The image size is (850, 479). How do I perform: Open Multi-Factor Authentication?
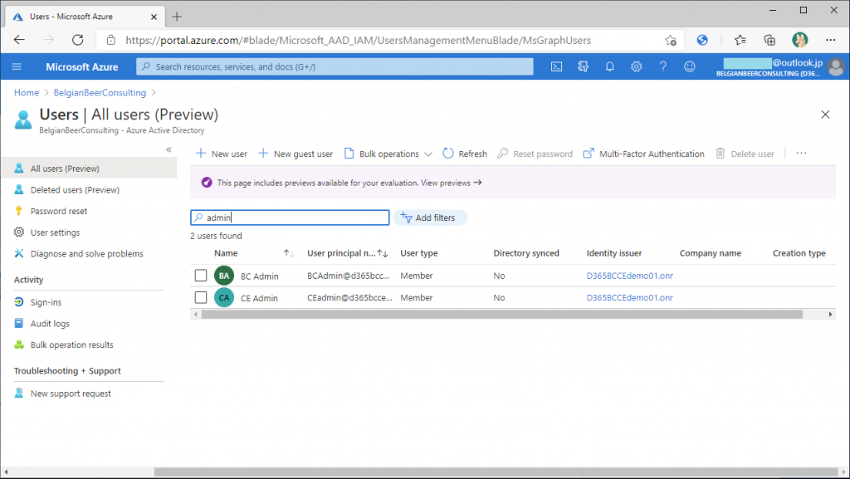coord(643,154)
